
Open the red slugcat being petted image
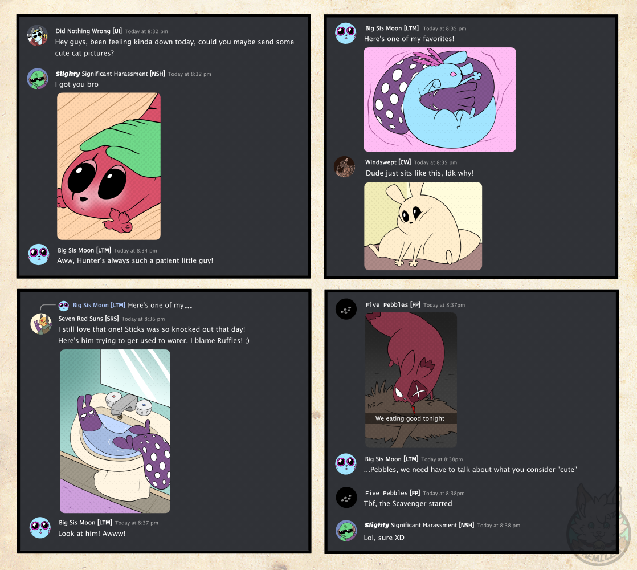pyautogui.click(x=109, y=166)
